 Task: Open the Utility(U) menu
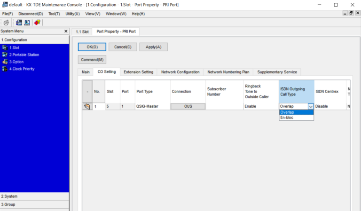[72, 14]
